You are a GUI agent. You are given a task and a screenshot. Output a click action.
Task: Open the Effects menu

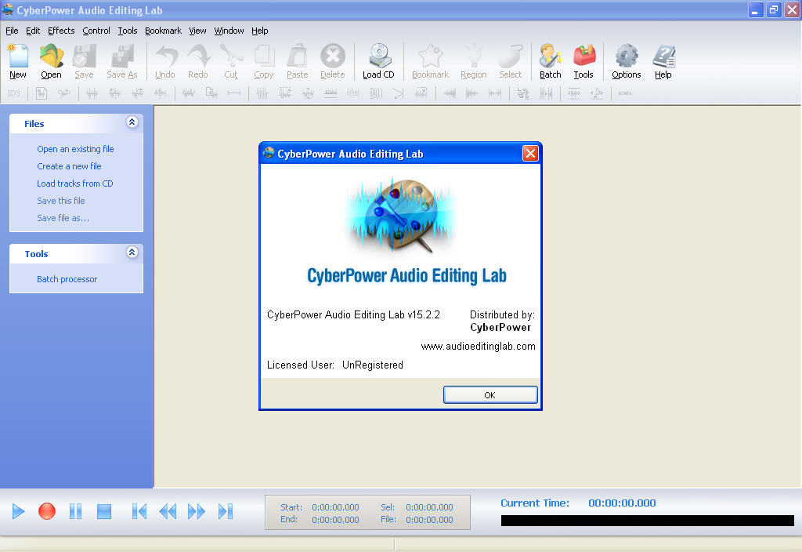coord(60,31)
